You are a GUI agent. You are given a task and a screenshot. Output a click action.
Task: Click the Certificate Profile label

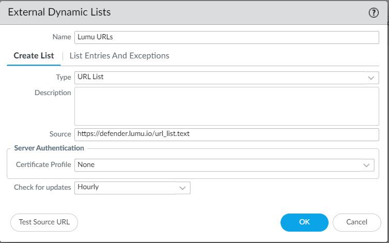point(43,165)
